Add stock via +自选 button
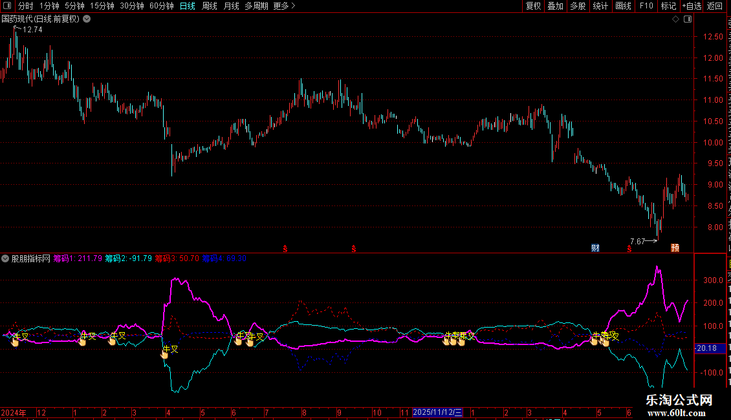 pos(692,6)
